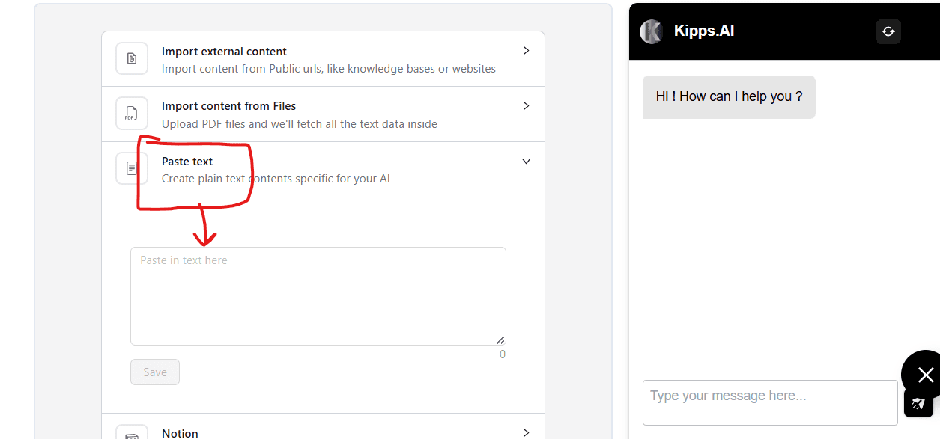Expand the Notion section chevron

[526, 432]
